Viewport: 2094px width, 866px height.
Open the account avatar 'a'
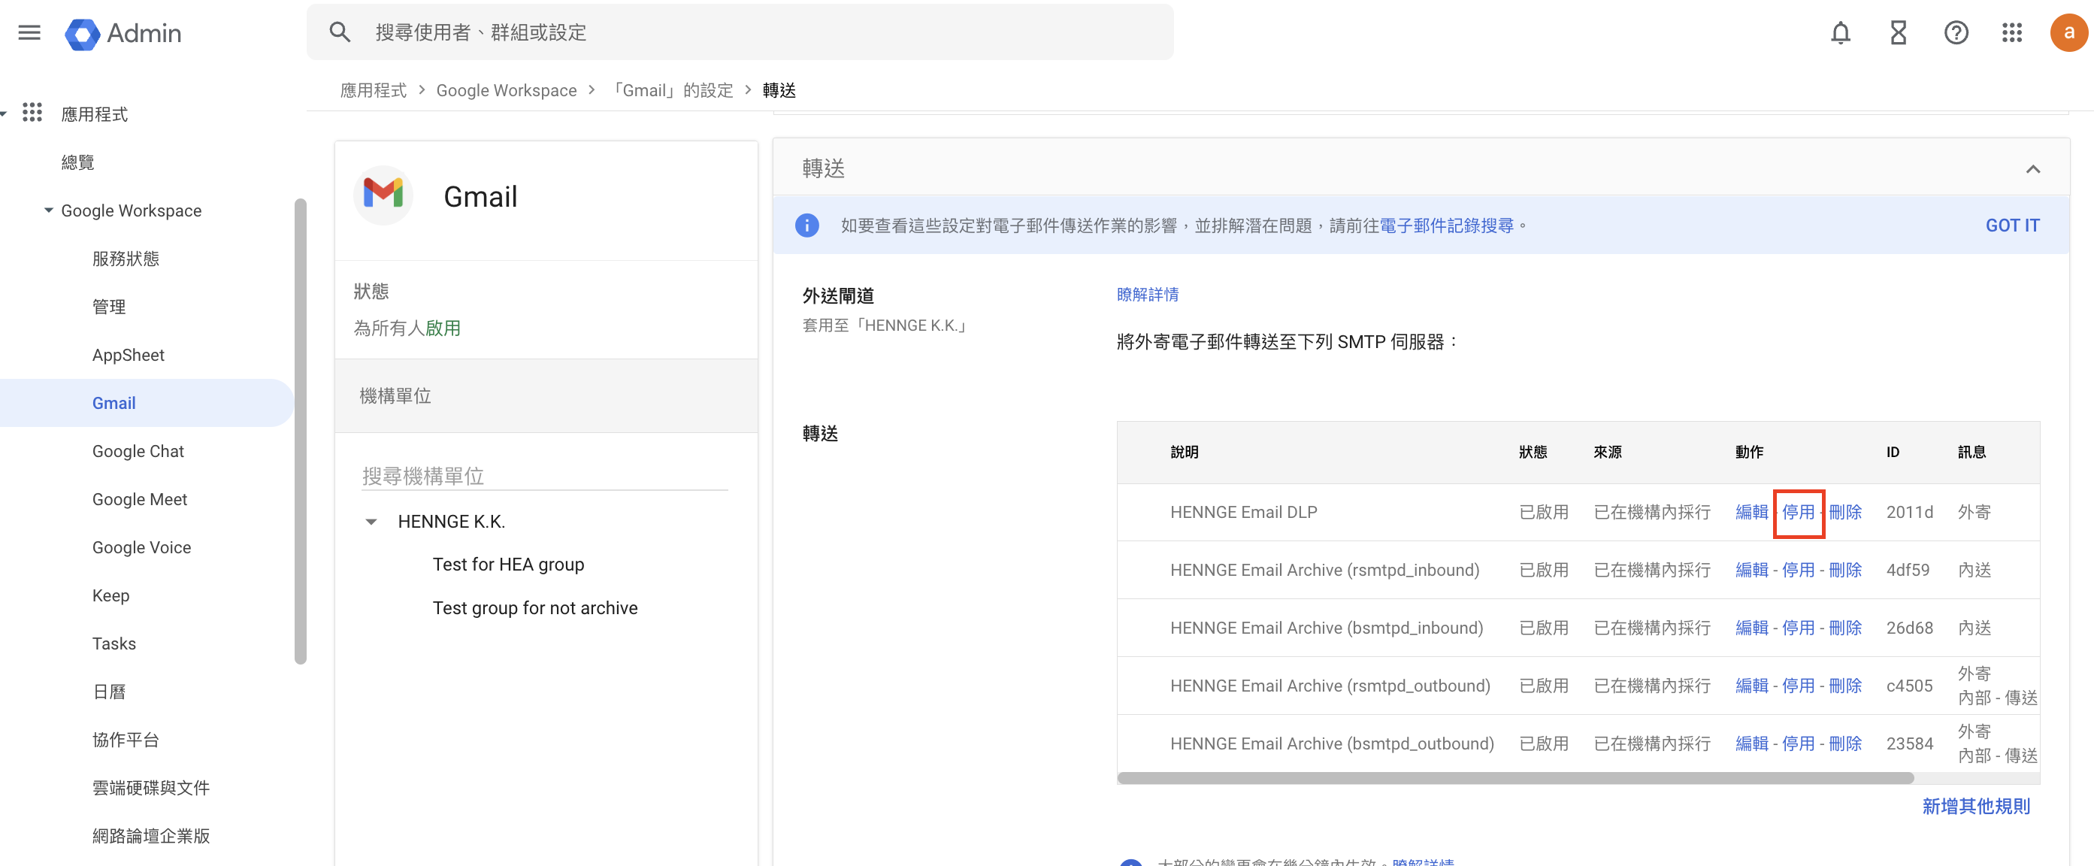2068,33
